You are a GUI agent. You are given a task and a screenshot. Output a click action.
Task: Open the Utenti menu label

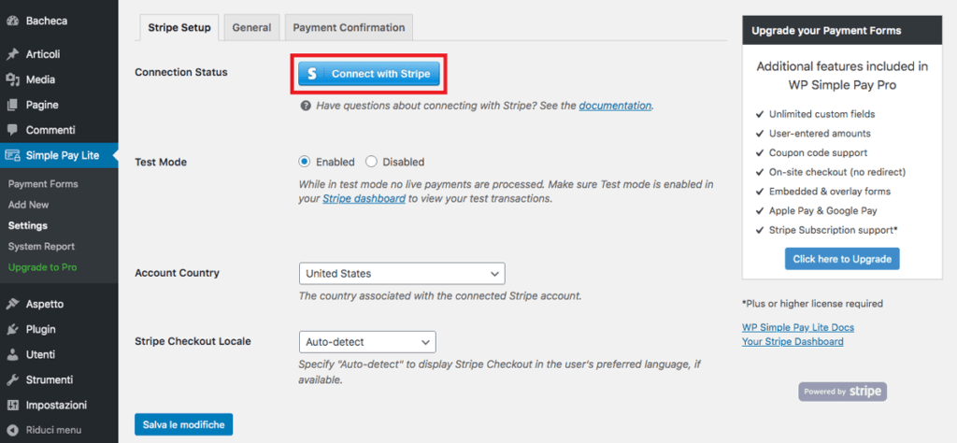(40, 354)
